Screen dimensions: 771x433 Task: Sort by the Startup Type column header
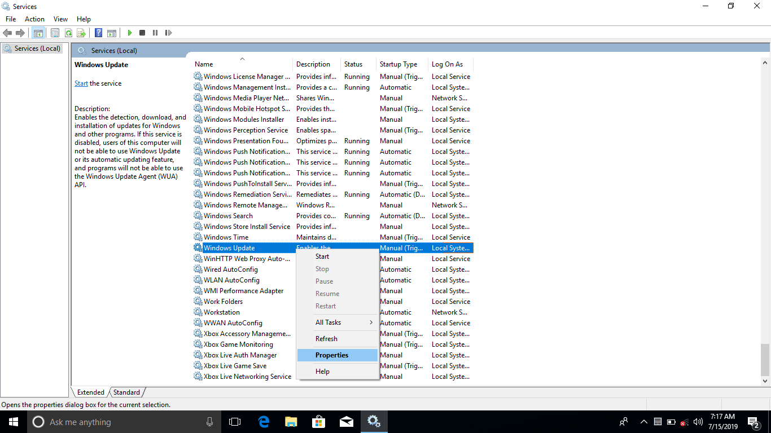tap(402, 64)
